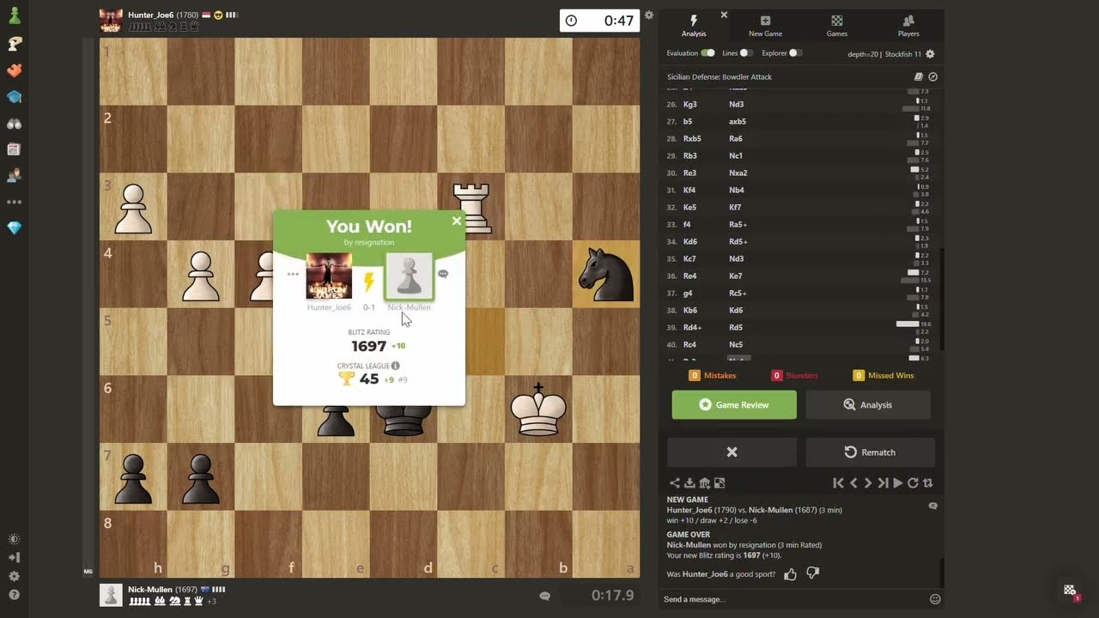Select move 33. f4 in move list
Screen dimensions: 1099x618
tap(687, 224)
